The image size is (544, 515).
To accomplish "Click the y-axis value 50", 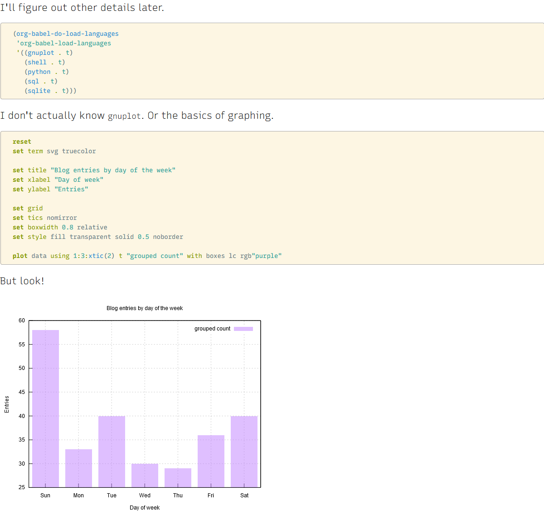I will [22, 368].
